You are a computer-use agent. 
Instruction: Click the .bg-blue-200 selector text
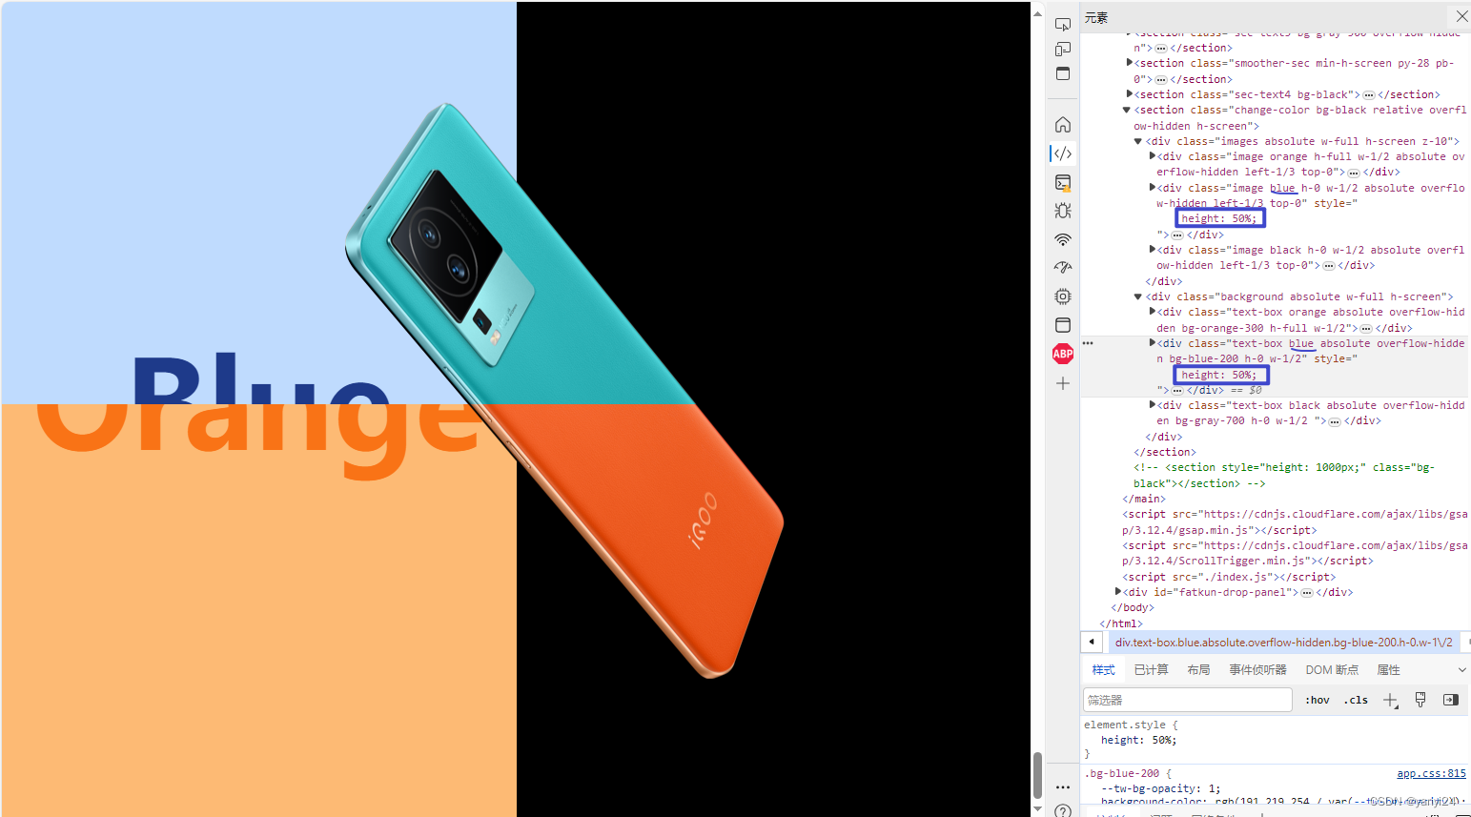[x=1122, y=773]
